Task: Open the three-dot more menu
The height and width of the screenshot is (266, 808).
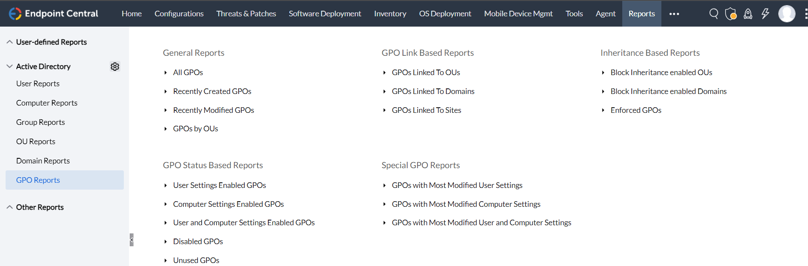Action: [x=674, y=14]
